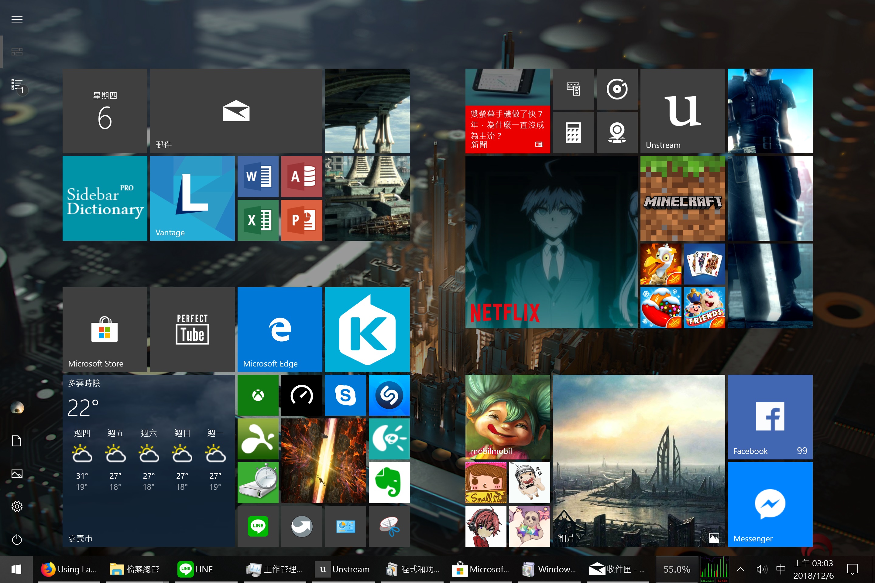Launch Word tile
This screenshot has height=583, width=875.
click(x=258, y=177)
